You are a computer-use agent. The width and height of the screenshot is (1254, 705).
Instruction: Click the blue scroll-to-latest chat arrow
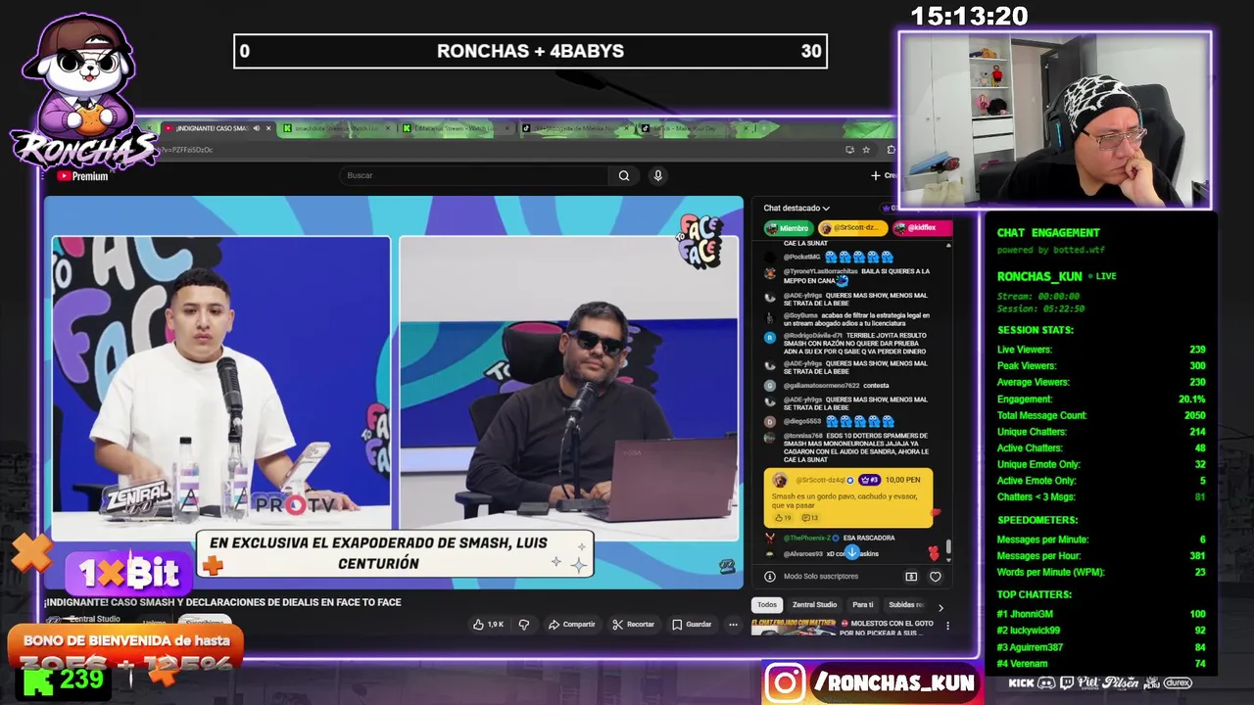(852, 553)
